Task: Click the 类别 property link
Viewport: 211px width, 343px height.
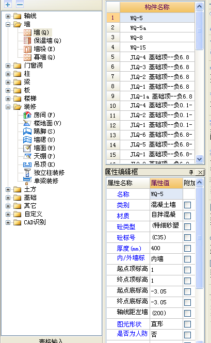Action: pyautogui.click(x=123, y=205)
